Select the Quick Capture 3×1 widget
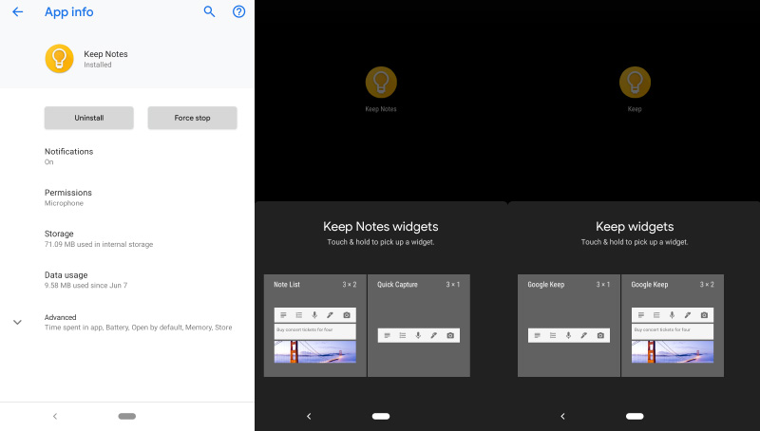Viewport: 760px width, 431px height. point(419,326)
